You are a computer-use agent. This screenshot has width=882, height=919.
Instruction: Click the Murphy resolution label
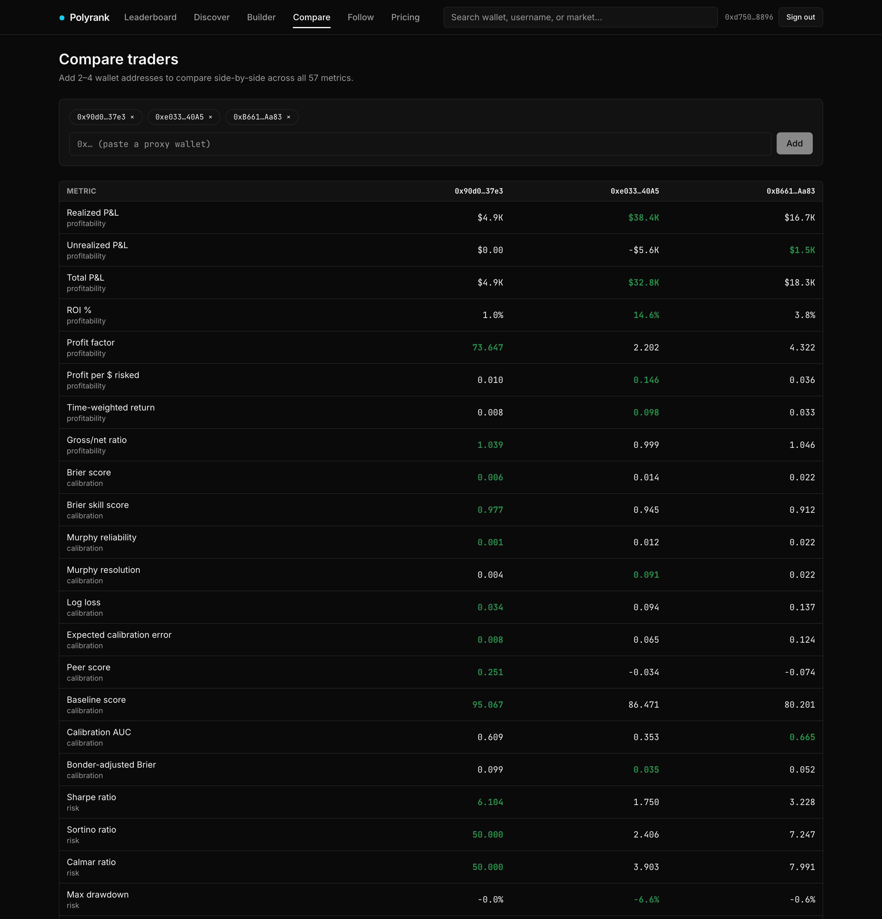click(103, 570)
